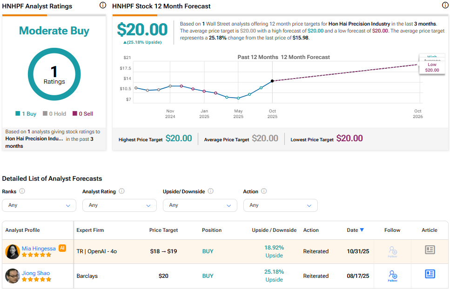The width and height of the screenshot is (450, 289).
Task: Open Mia Hingessa analyst profile link
Action: click(39, 249)
